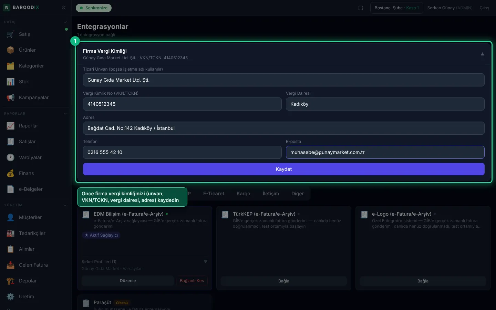Toggle fullscreen mode icon in top bar
This screenshot has height=310, width=496.
click(x=361, y=8)
